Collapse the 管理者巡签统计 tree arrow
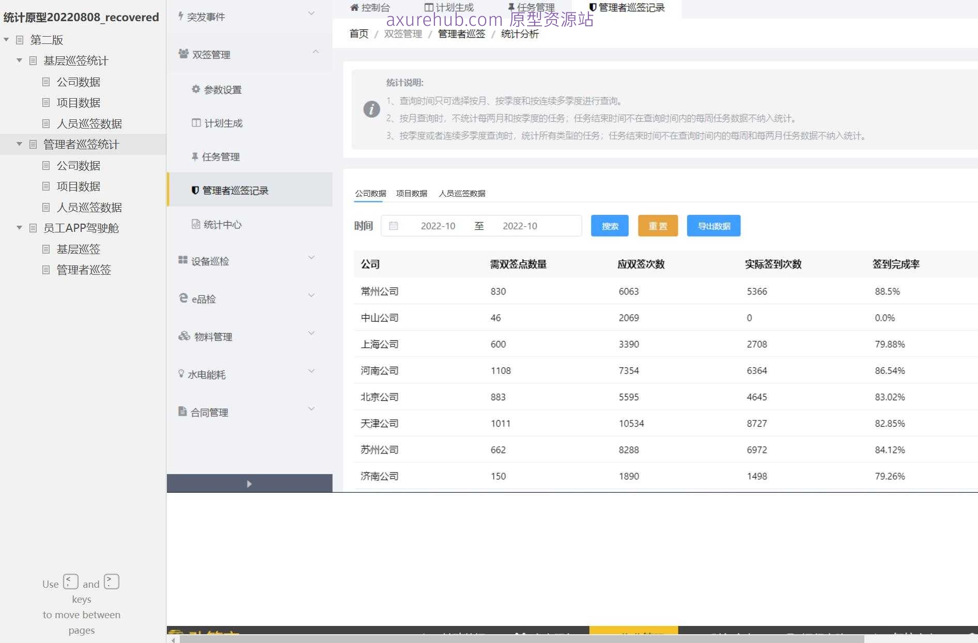The width and height of the screenshot is (978, 643). point(19,144)
